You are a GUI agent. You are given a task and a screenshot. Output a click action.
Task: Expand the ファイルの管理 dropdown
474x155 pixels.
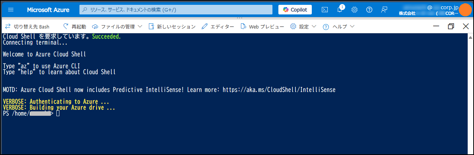tap(117, 27)
